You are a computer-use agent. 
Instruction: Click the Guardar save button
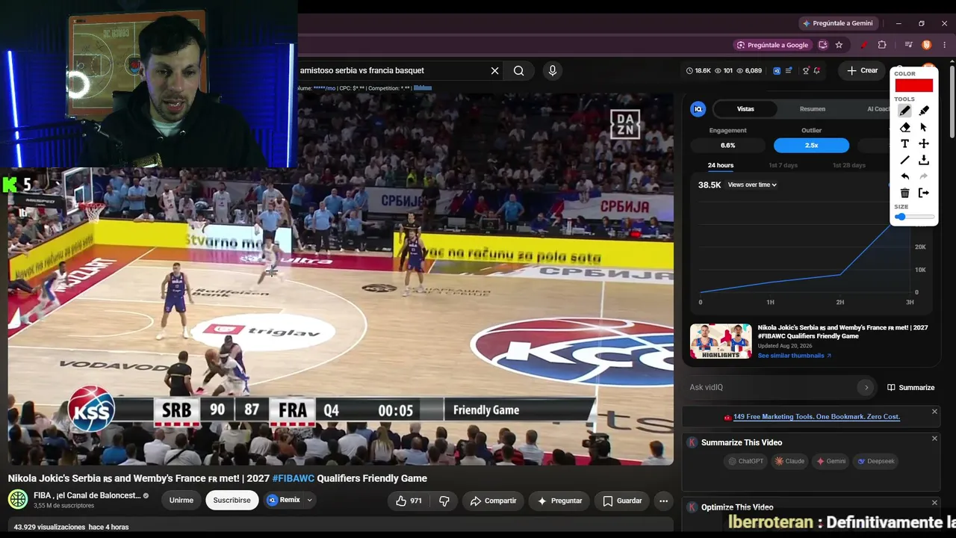[x=622, y=501]
